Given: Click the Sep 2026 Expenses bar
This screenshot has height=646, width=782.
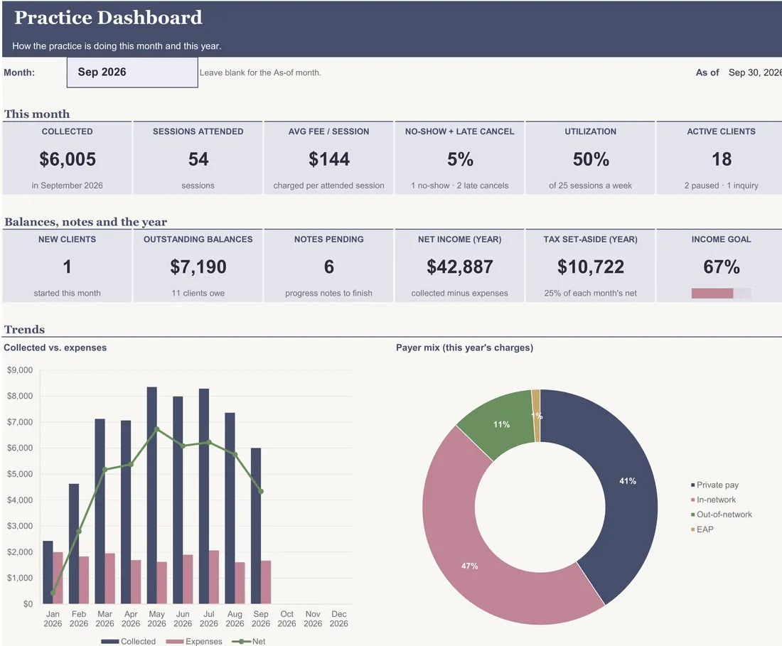Looking at the screenshot, I should pos(266,582).
